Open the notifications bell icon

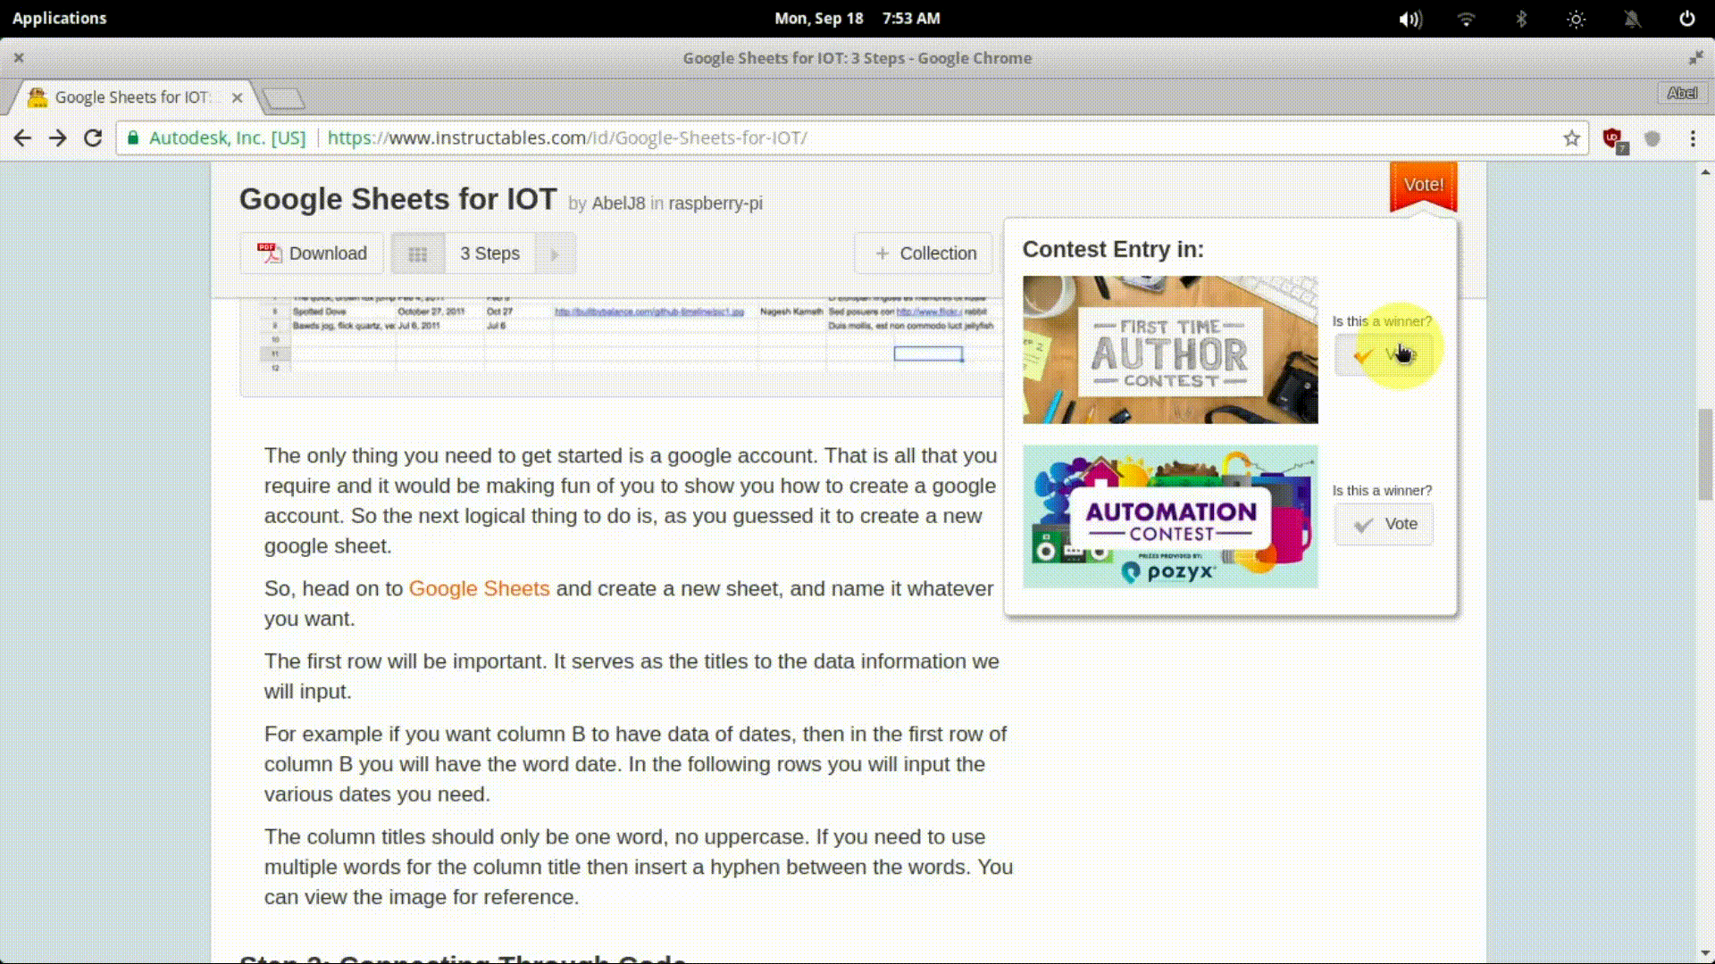(x=1632, y=19)
